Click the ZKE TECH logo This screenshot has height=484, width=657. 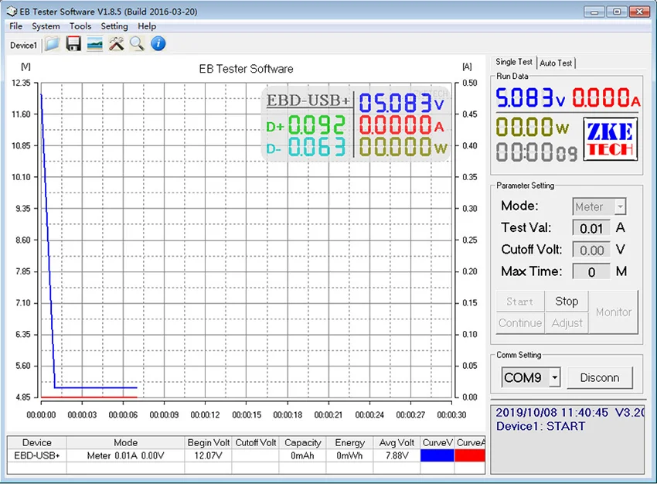610,140
